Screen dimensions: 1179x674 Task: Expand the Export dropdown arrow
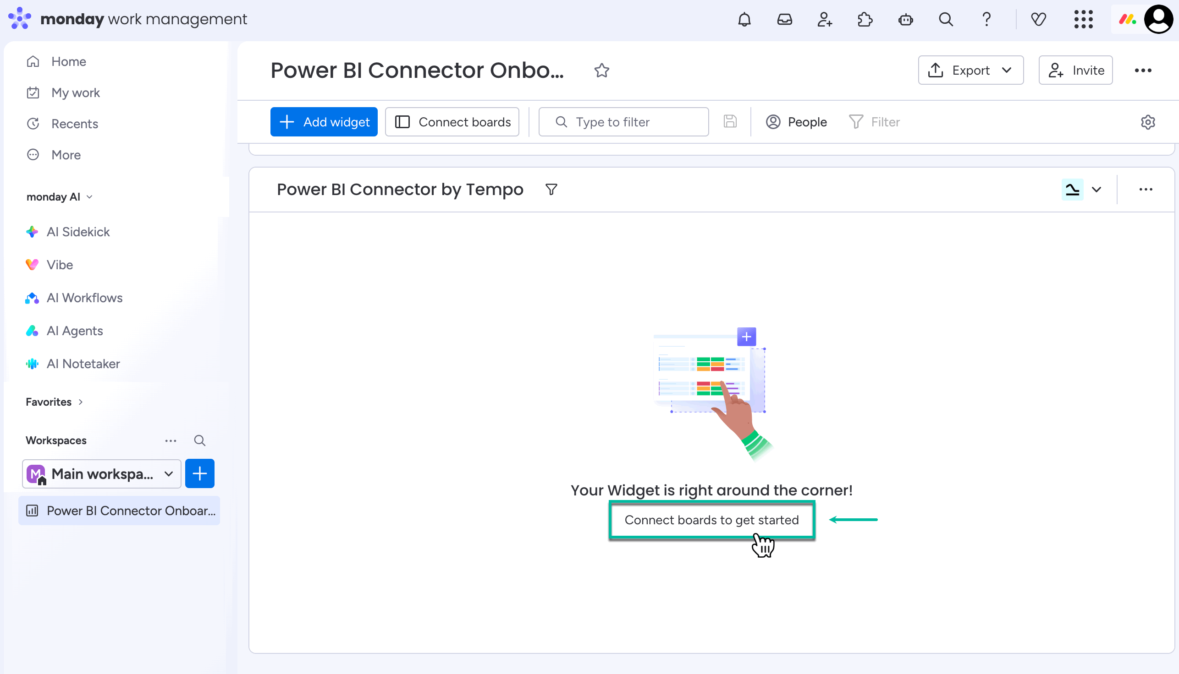click(x=1007, y=71)
